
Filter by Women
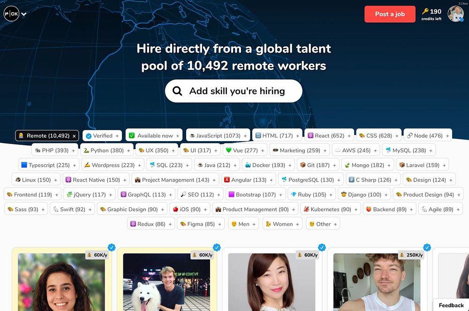pos(282,224)
